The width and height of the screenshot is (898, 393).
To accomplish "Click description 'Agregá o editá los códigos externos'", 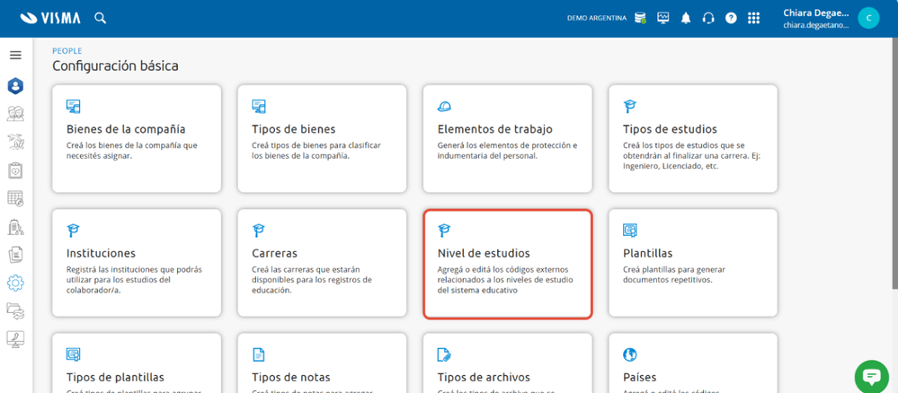I will point(506,280).
